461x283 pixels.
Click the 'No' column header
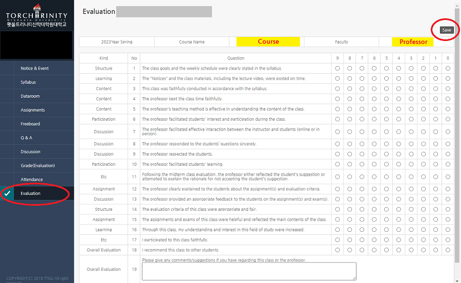tap(134, 58)
